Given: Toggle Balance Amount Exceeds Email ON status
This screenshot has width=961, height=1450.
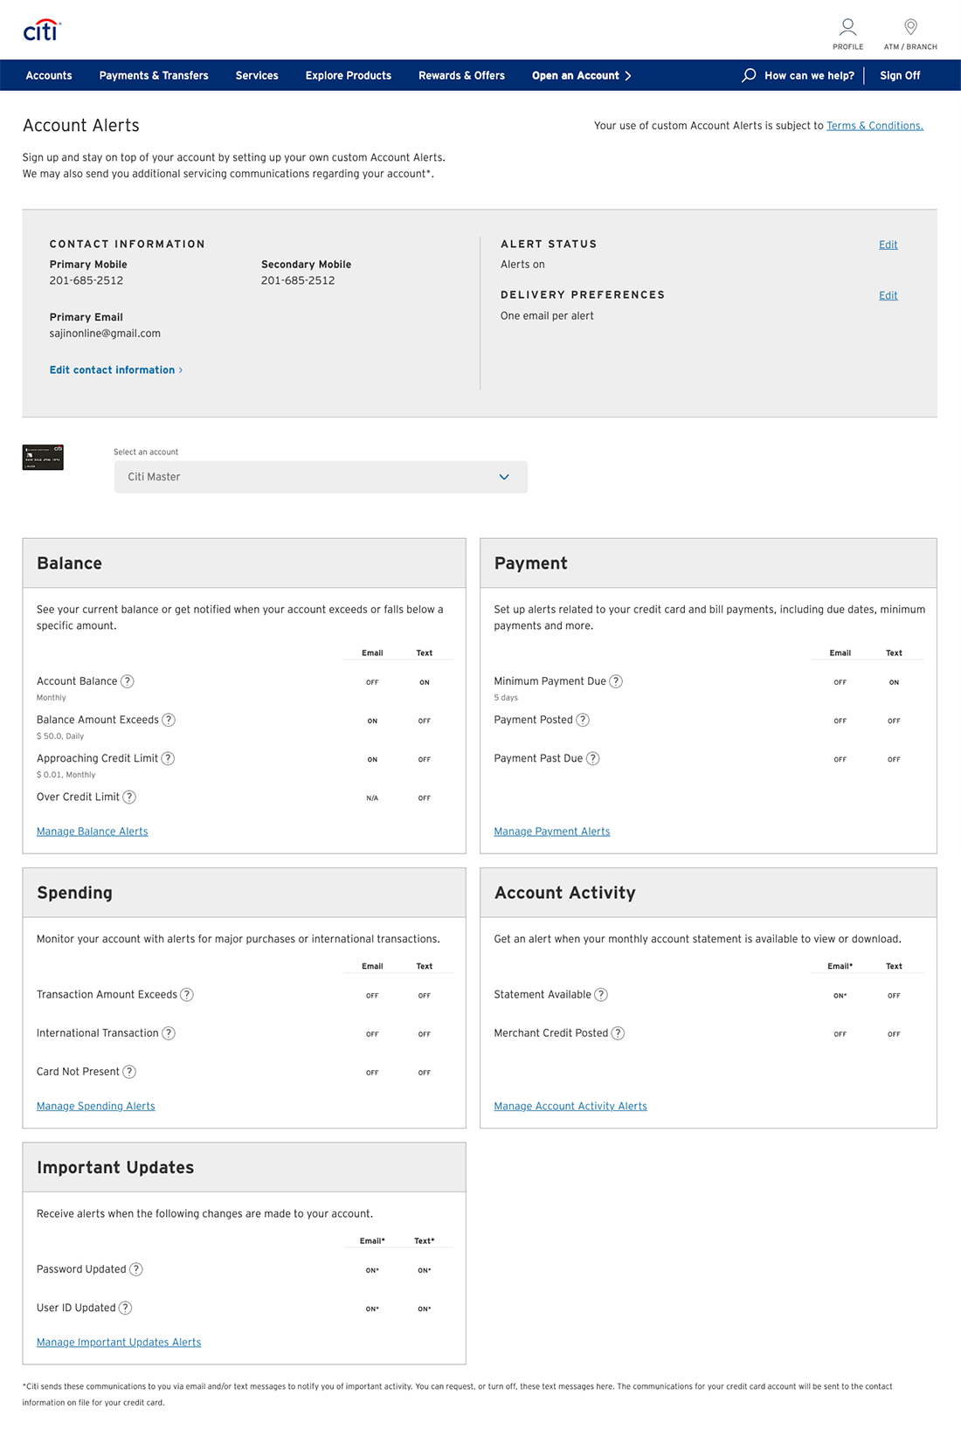Looking at the screenshot, I should click(372, 721).
